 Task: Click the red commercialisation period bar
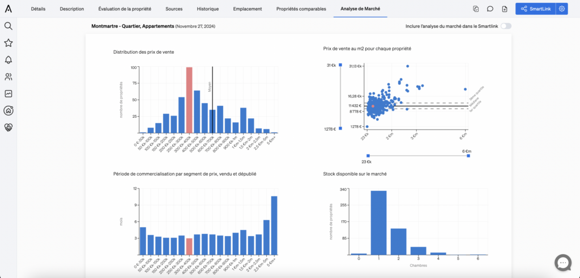click(189, 246)
